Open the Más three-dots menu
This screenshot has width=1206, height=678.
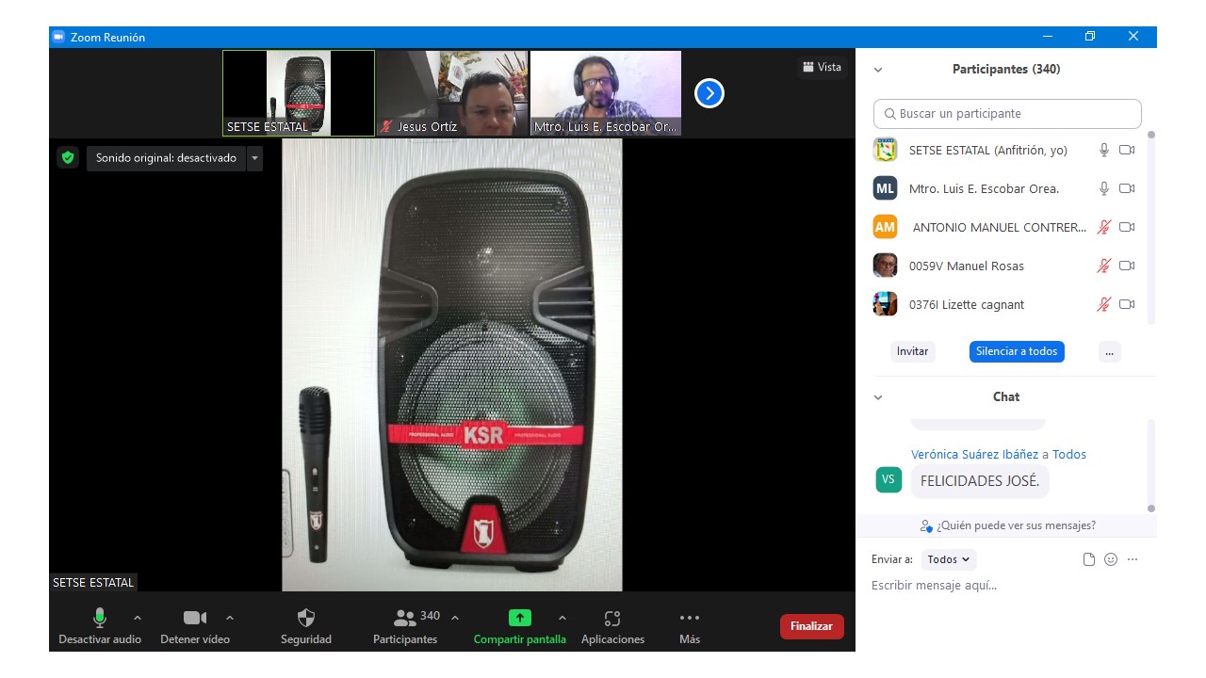click(690, 627)
